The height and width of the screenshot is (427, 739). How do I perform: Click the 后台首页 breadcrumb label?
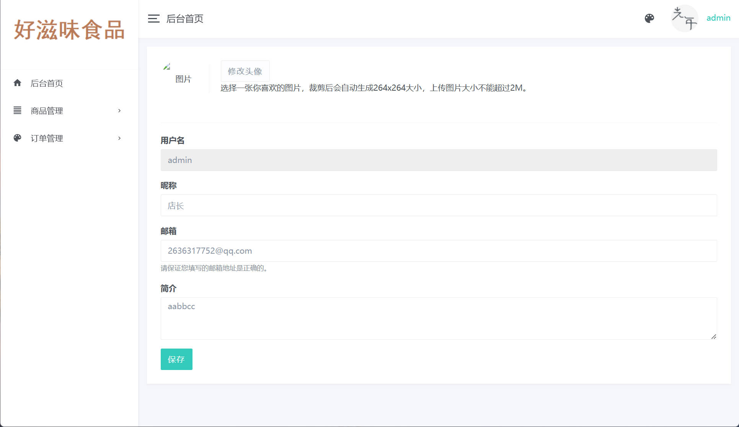point(185,18)
